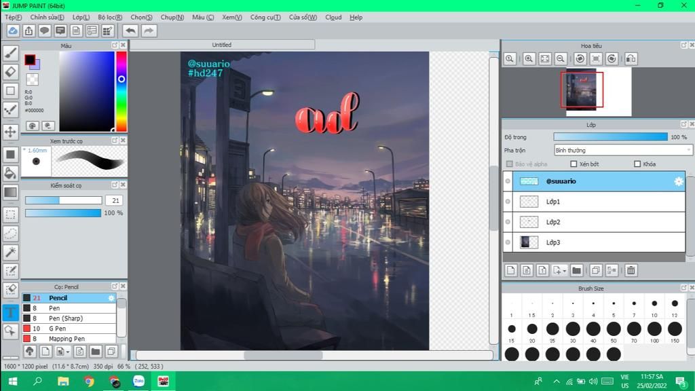Viewport: 695px width, 391px height.
Task: Click the cloud save icon in toolbar
Action: coord(13,31)
